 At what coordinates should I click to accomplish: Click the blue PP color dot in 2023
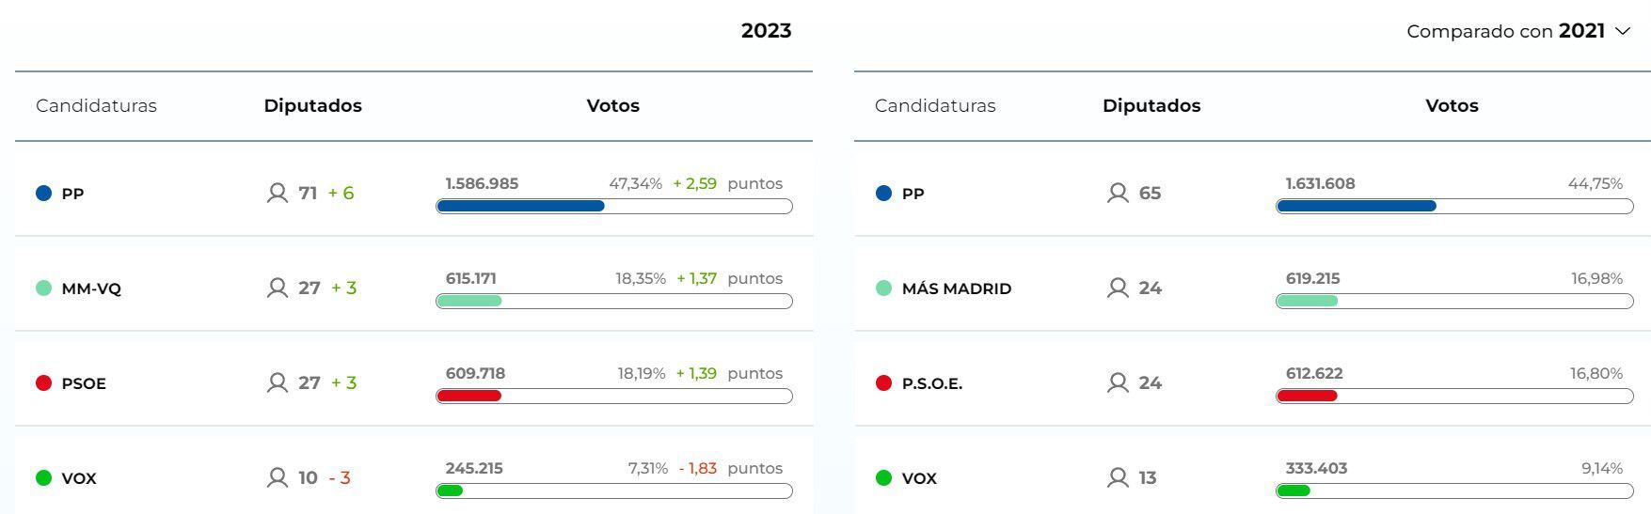coord(43,194)
